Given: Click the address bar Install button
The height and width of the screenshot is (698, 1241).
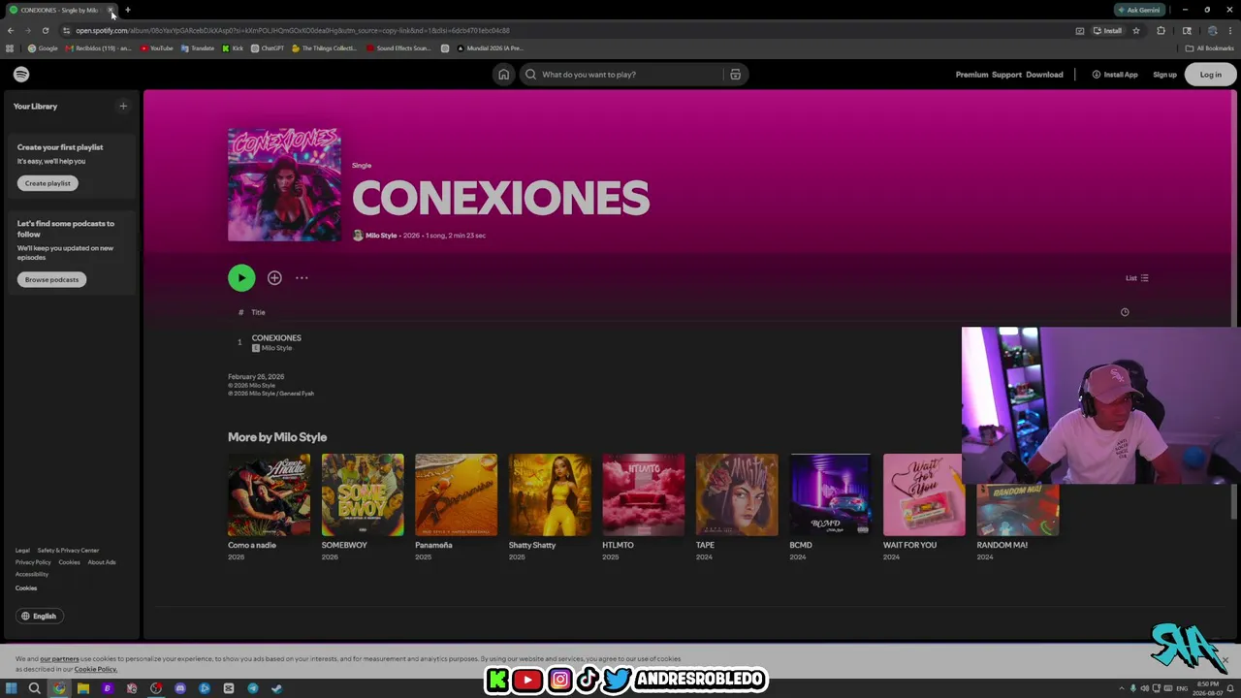Looking at the screenshot, I should click(1107, 31).
